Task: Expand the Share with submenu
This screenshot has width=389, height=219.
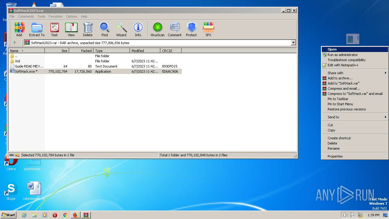Action: coord(355,73)
